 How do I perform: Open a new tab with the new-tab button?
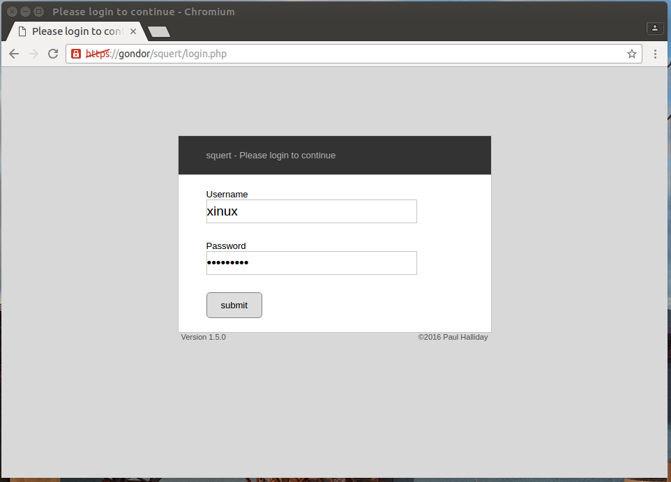tap(159, 31)
